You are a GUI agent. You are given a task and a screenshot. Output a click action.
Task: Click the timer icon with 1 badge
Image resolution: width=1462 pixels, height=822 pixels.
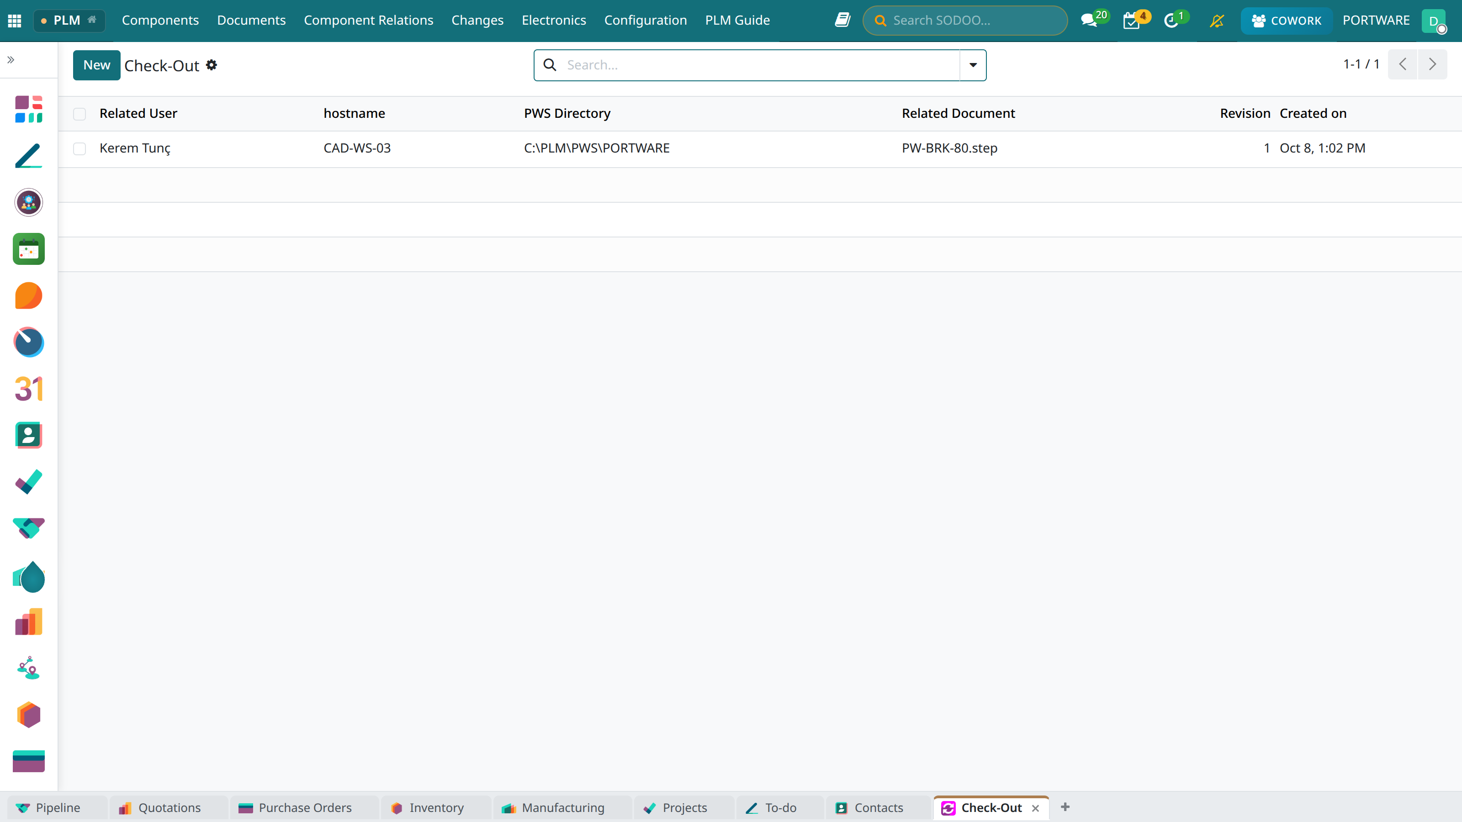tap(1171, 21)
